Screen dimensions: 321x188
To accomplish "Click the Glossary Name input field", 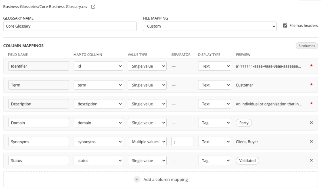I will point(70,26).
